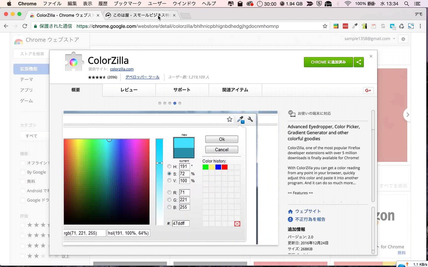
Task: Click the recycle arrows extension icon
Action: pyautogui.click(x=401, y=26)
